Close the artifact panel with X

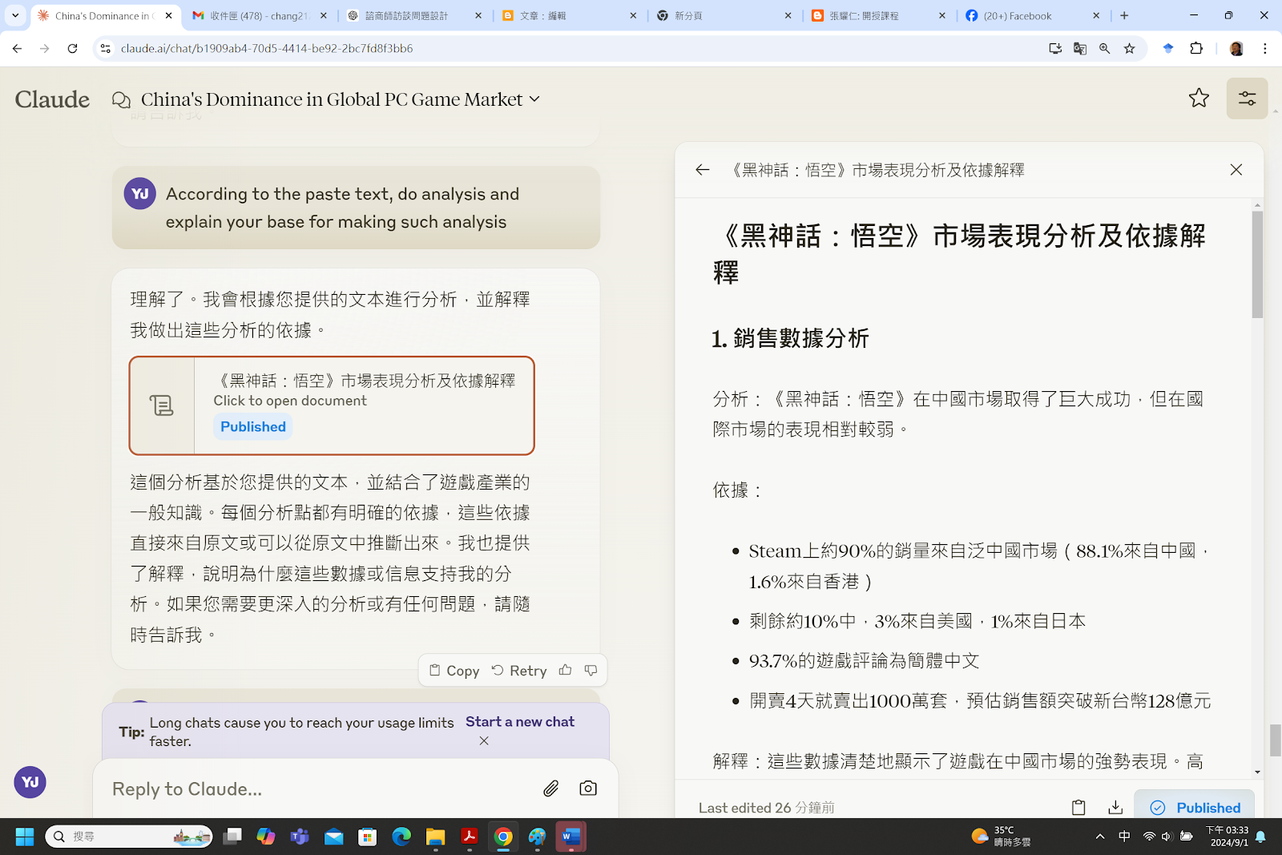point(1236,170)
